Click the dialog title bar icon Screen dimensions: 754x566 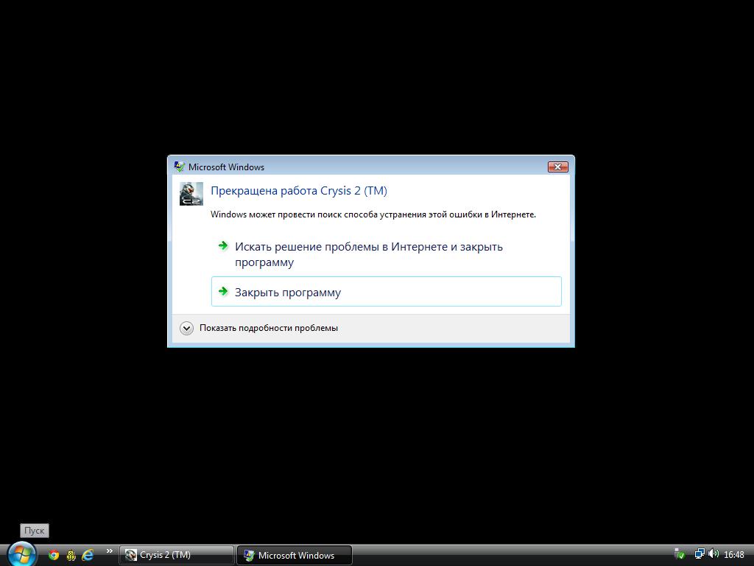pyautogui.click(x=180, y=167)
